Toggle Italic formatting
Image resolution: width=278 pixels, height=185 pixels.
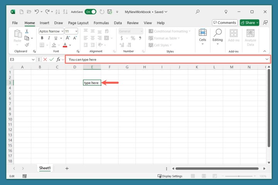49,38
